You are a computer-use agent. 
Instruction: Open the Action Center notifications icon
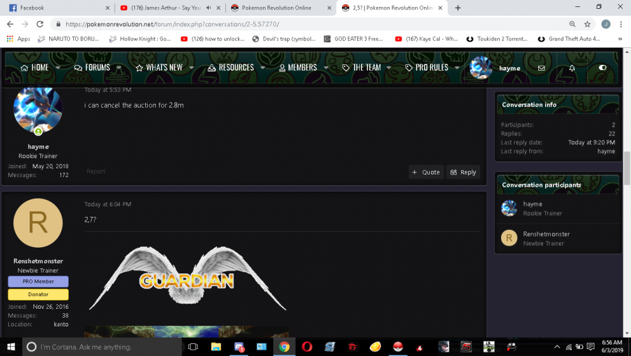pos(591,347)
